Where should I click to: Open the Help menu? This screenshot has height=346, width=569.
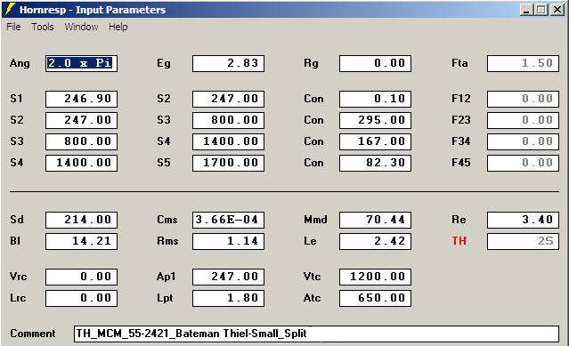118,27
